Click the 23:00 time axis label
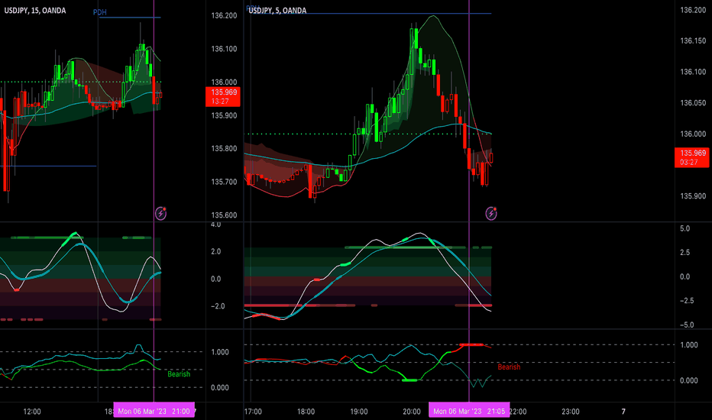The width and height of the screenshot is (712, 420). (571, 412)
